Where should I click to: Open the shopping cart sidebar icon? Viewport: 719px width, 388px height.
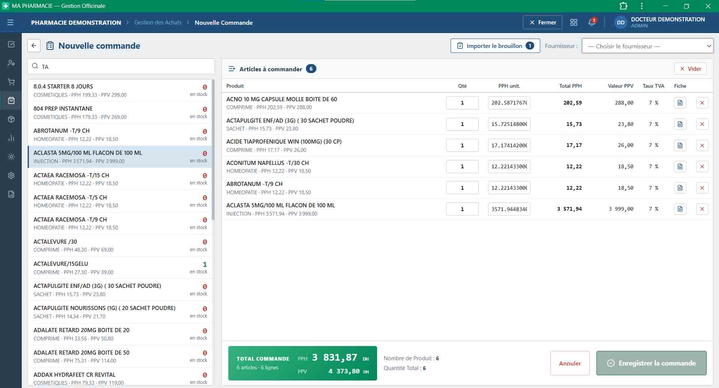[x=11, y=82]
